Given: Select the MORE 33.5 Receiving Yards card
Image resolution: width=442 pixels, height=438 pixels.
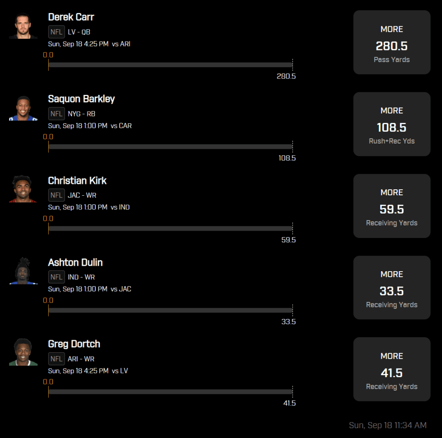Looking at the screenshot, I should 391,288.
